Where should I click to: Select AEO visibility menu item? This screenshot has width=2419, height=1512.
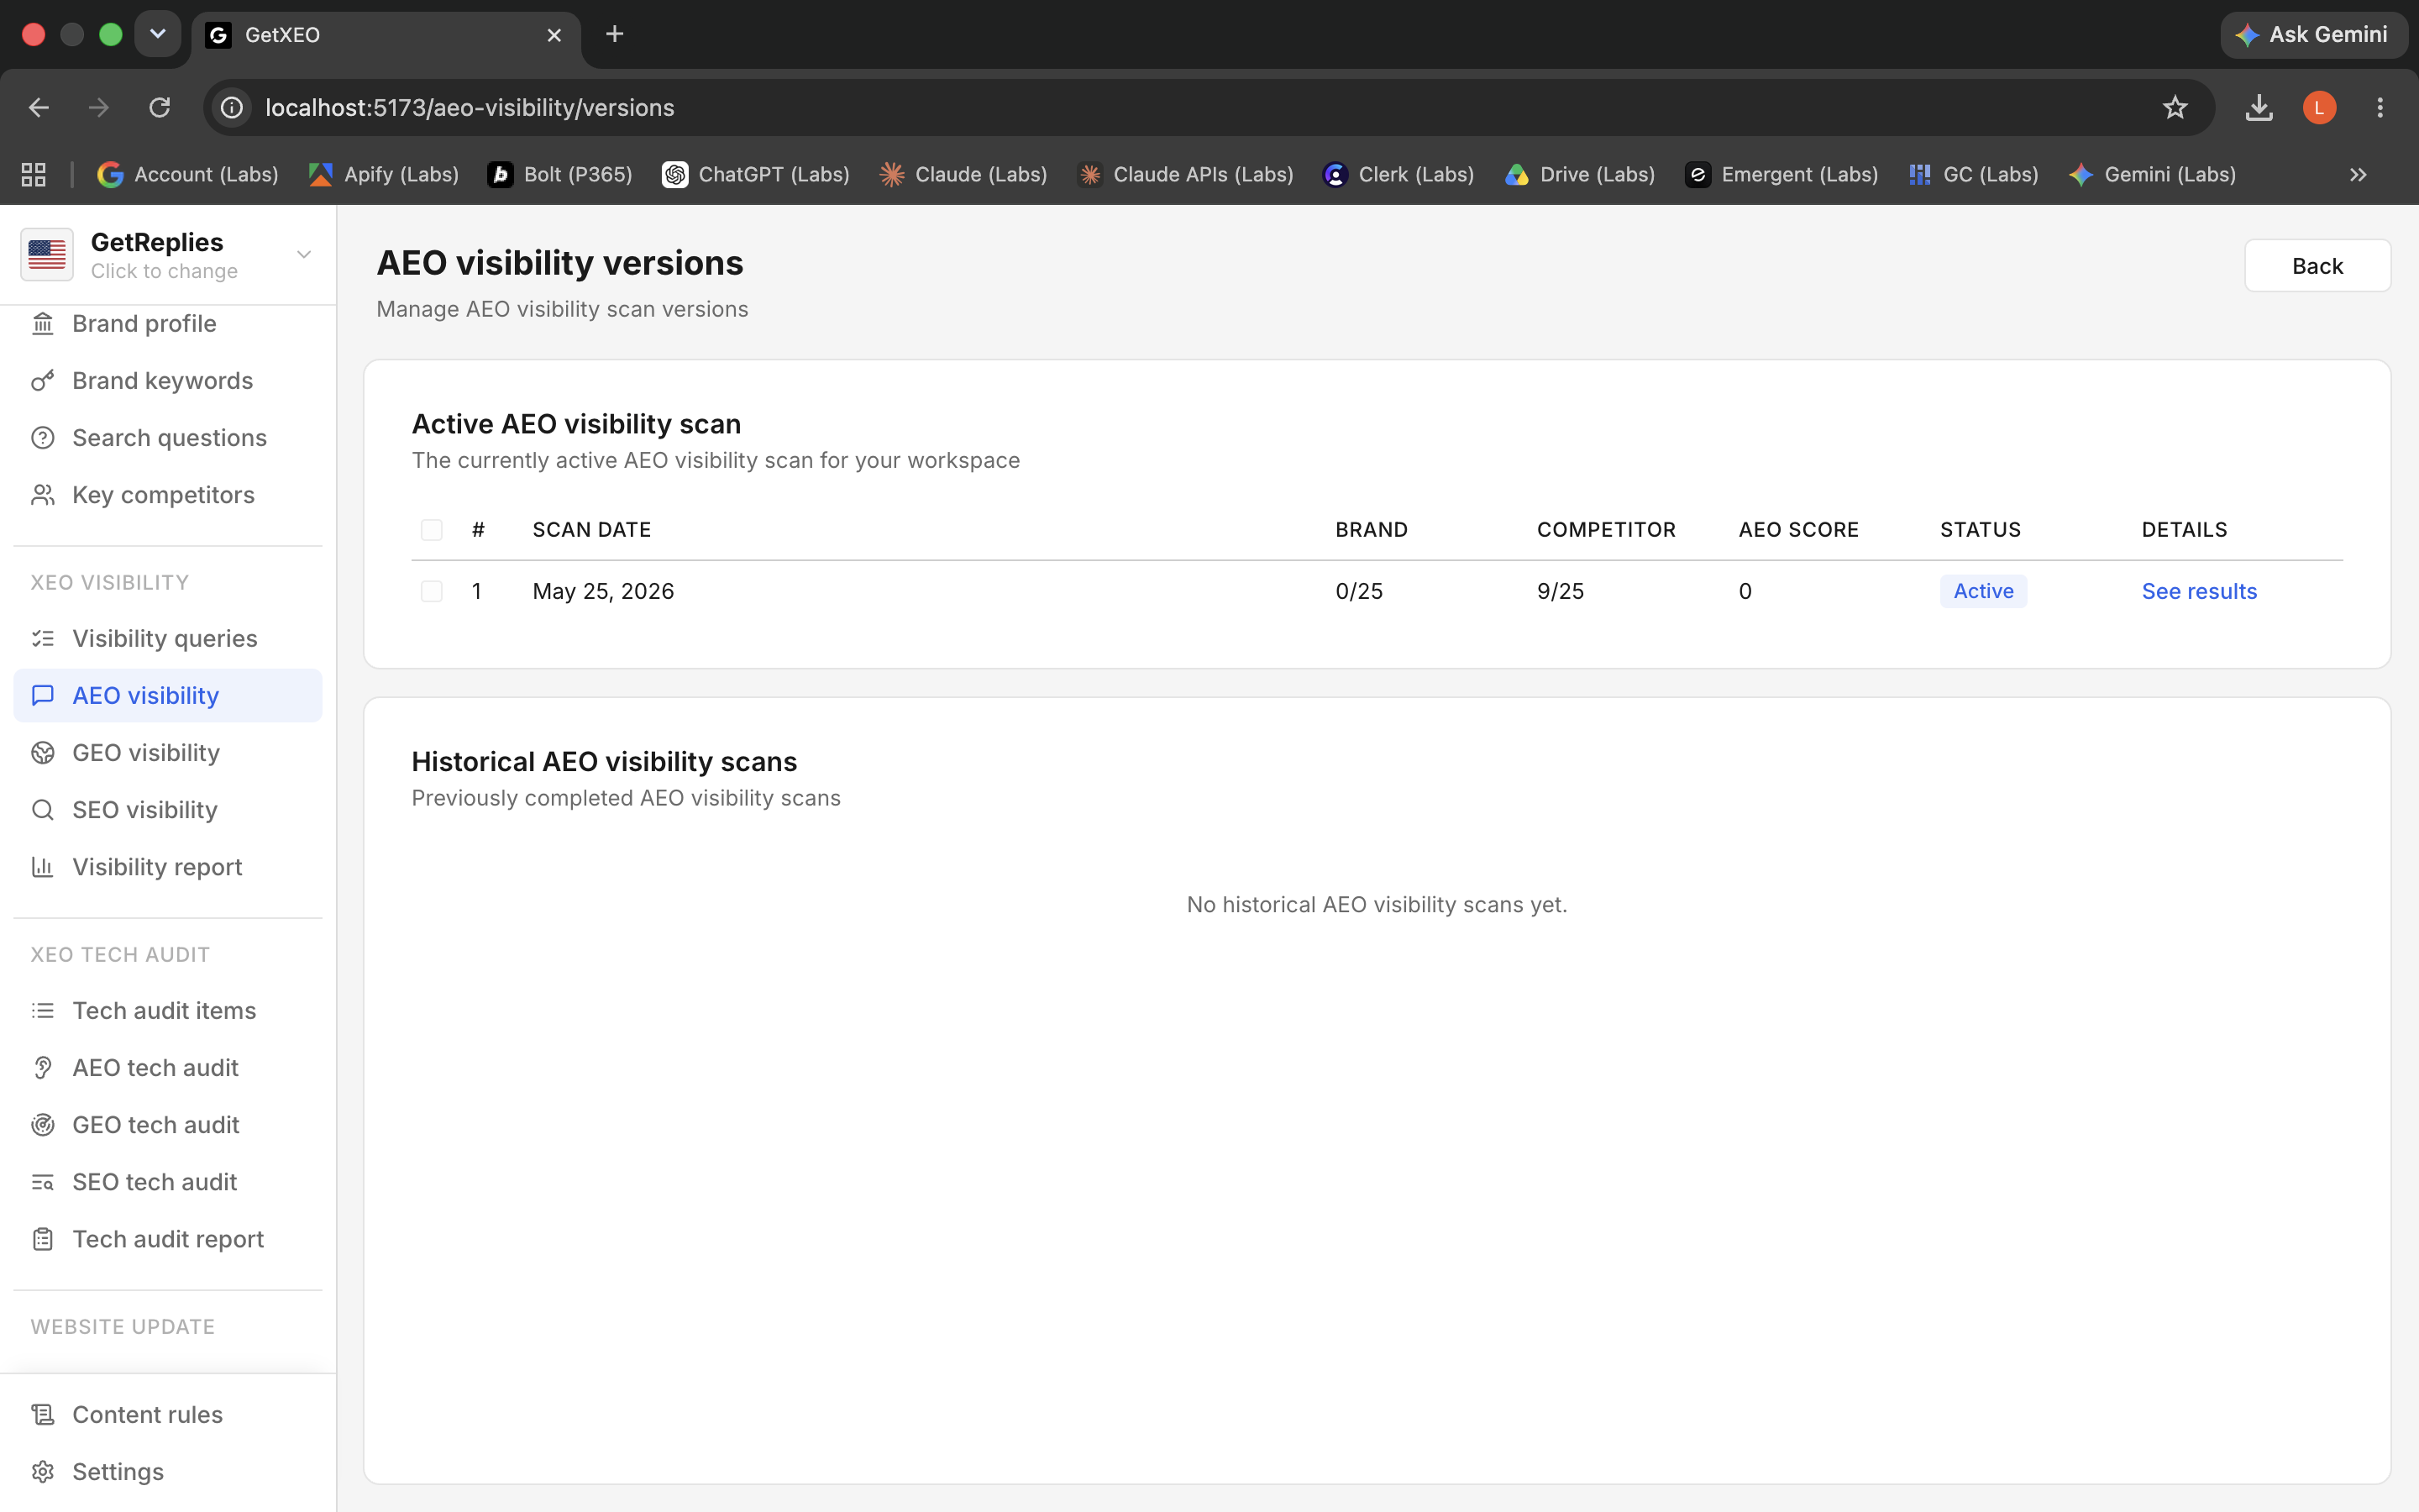point(168,695)
